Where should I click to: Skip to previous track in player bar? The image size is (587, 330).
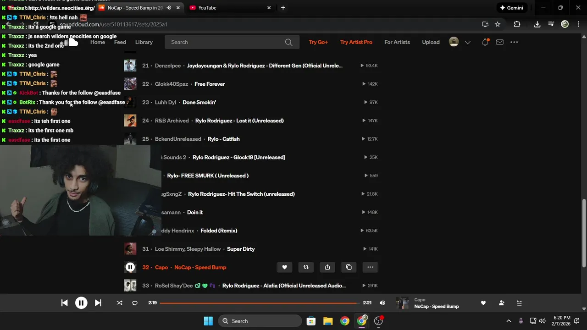click(64, 303)
